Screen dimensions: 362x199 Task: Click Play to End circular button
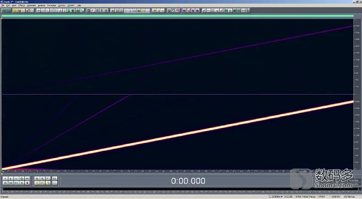(x=22, y=178)
